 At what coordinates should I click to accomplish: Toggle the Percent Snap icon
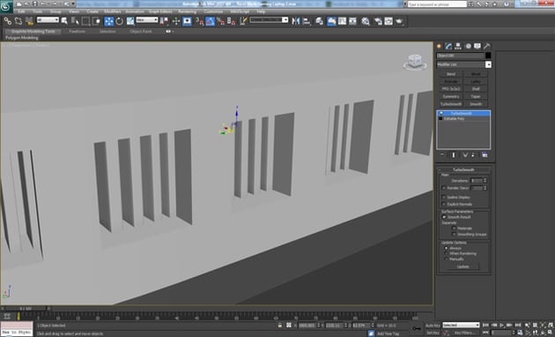point(220,21)
